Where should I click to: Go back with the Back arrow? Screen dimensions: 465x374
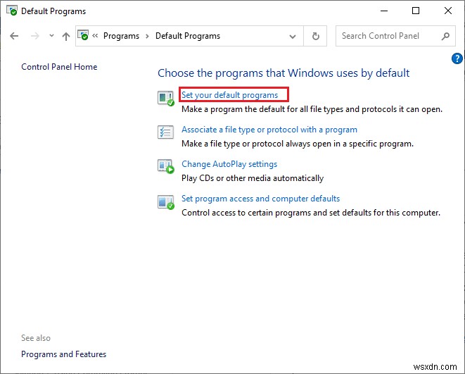pos(14,36)
